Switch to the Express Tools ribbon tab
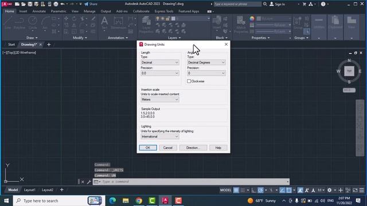 164,11
